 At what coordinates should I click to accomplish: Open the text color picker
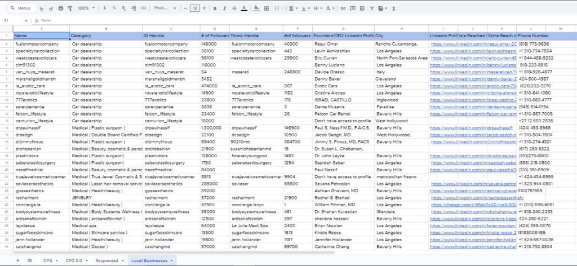pos(244,8)
